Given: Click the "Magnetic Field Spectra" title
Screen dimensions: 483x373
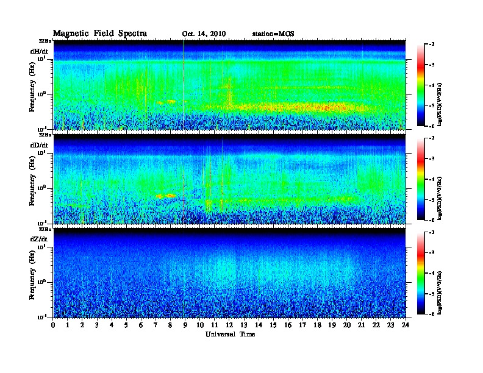Looking at the screenshot, I should click(100, 34).
